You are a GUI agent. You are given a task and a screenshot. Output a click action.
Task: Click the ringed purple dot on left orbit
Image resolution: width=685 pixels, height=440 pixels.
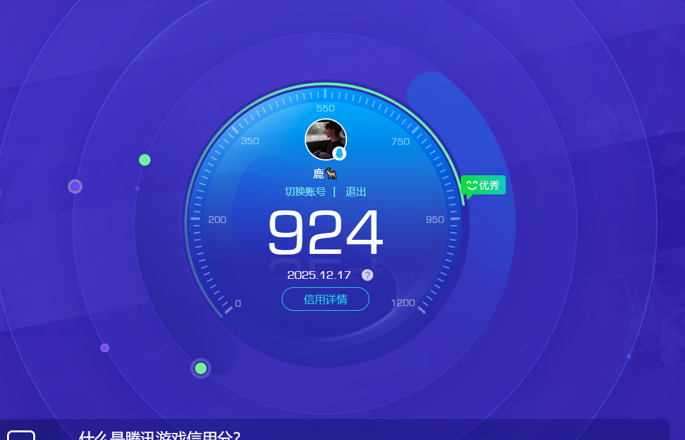coord(75,186)
